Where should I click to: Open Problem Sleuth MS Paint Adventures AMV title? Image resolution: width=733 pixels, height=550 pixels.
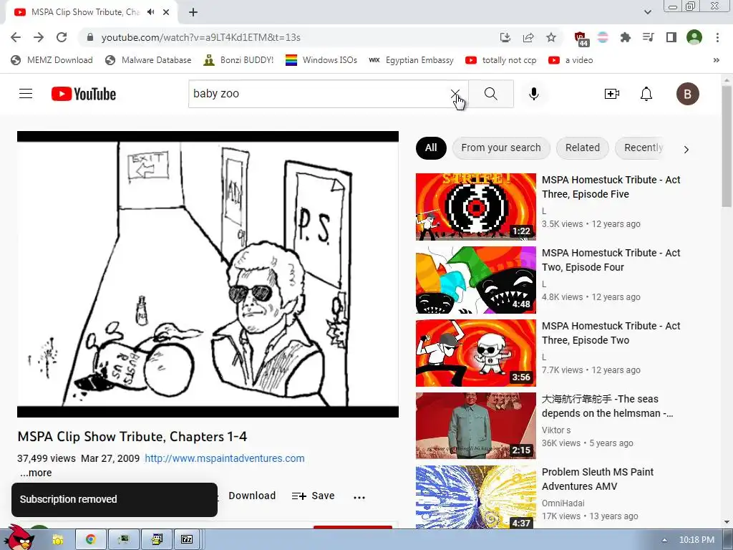tap(598, 479)
